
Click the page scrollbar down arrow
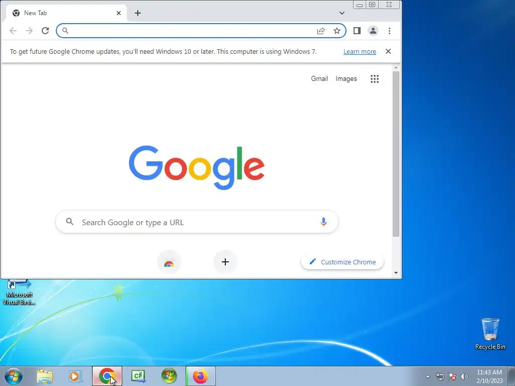tap(396, 273)
